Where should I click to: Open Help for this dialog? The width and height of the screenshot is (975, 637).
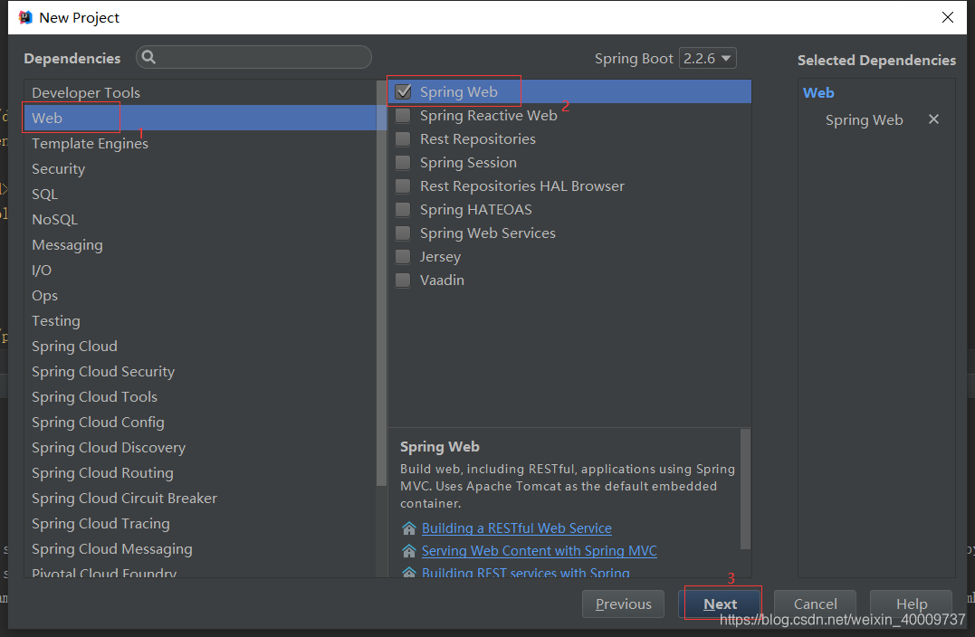911,604
